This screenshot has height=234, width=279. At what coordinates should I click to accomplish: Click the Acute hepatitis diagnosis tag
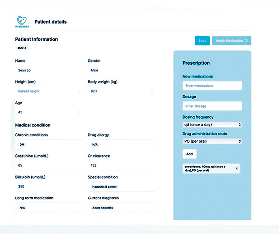[x=103, y=208]
